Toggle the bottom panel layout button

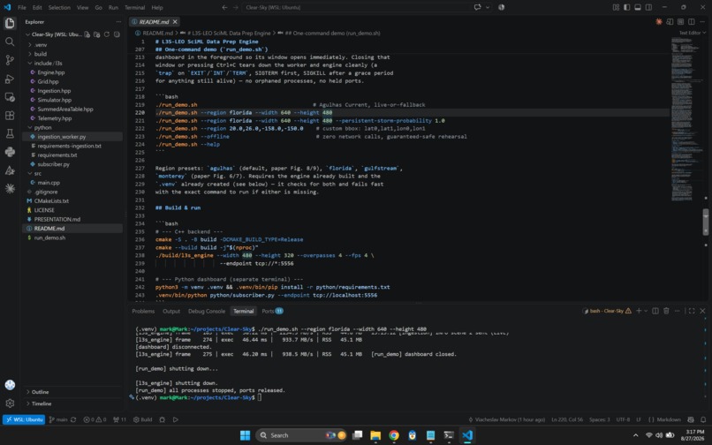(638, 7)
